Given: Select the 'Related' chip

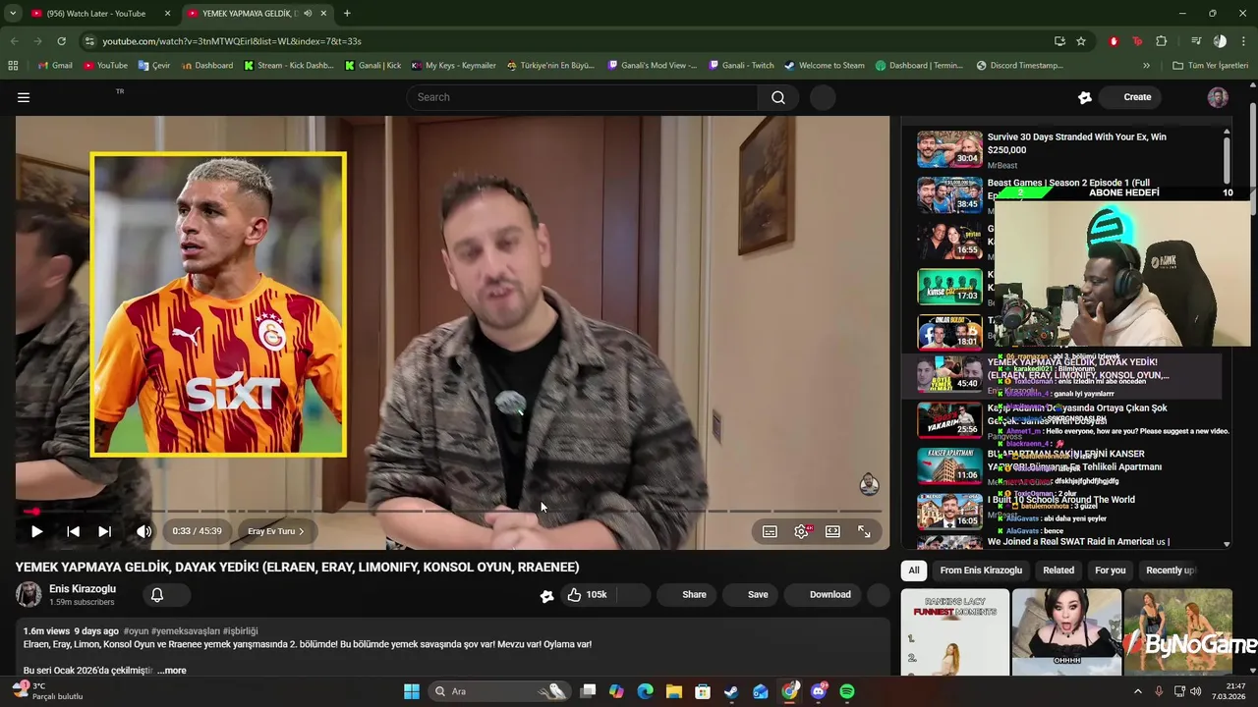Looking at the screenshot, I should [x=1058, y=571].
